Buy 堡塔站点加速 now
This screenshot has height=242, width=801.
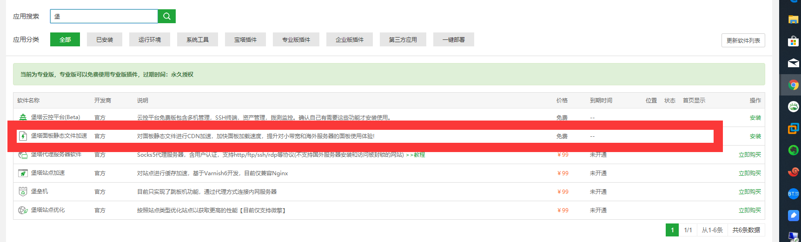(750, 173)
